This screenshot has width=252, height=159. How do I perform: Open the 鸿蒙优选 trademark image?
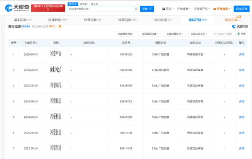[x=56, y=132]
